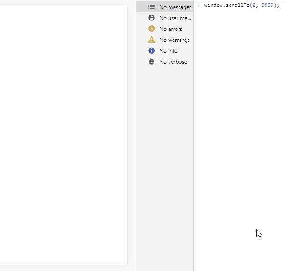The width and height of the screenshot is (286, 271).
Task: Click the red error circle icon
Action: click(x=152, y=29)
